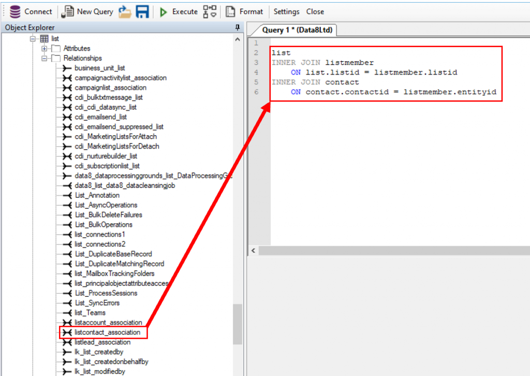Save the query with the floppy disk icon
The image size is (530, 376).
pyautogui.click(x=142, y=11)
